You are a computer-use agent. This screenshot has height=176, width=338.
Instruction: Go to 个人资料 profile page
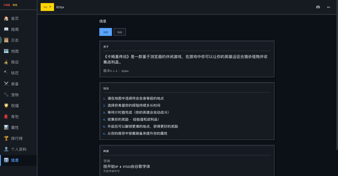(x=19, y=149)
